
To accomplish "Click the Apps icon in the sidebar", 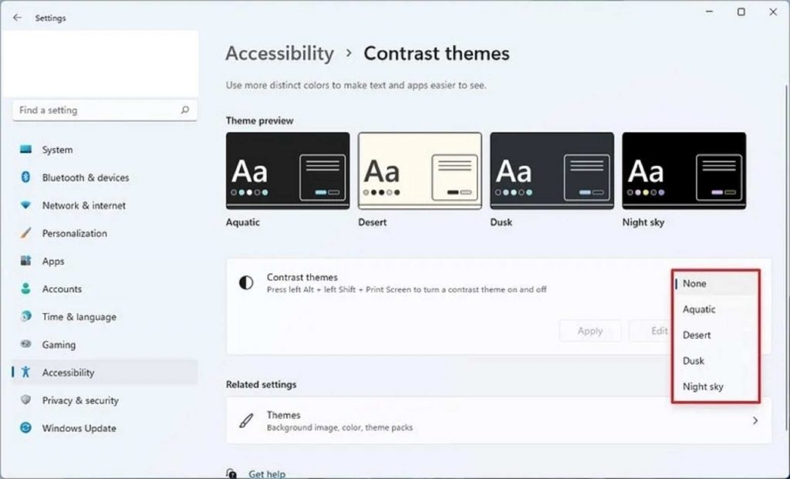I will pyautogui.click(x=26, y=261).
